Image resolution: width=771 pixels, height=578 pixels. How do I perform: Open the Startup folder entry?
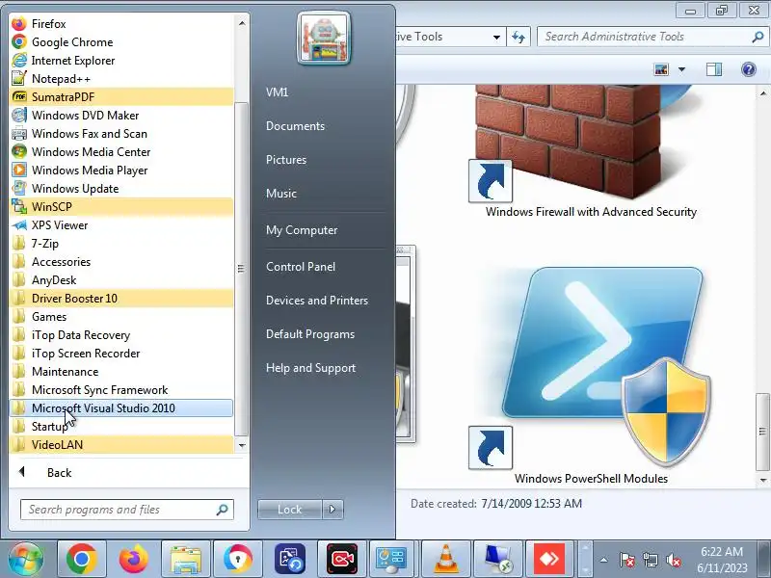tap(121, 426)
